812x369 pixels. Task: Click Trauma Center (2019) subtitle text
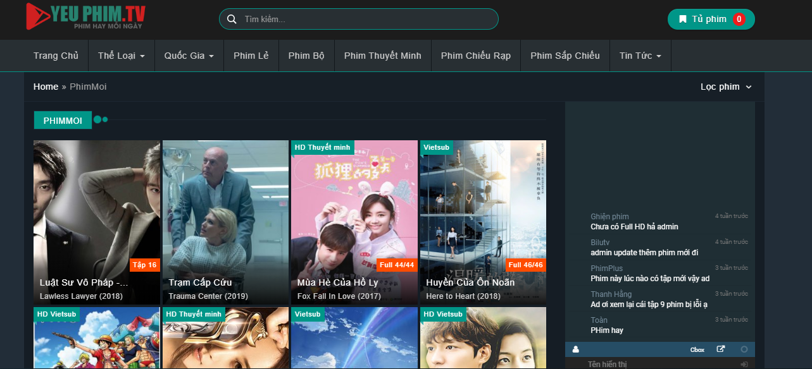click(x=208, y=296)
